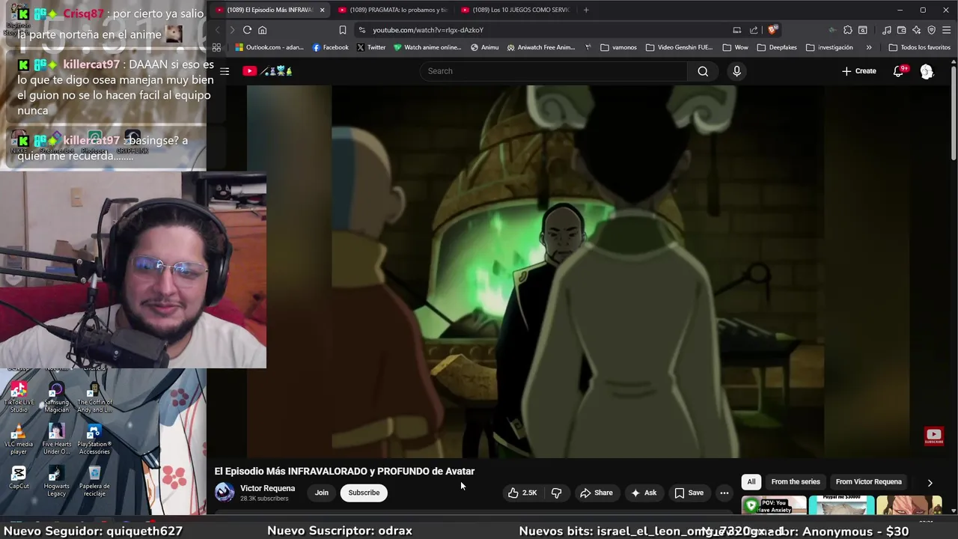This screenshot has width=958, height=539.
Task: Open the Papelera de reciclaje icon
Action: [x=94, y=481]
